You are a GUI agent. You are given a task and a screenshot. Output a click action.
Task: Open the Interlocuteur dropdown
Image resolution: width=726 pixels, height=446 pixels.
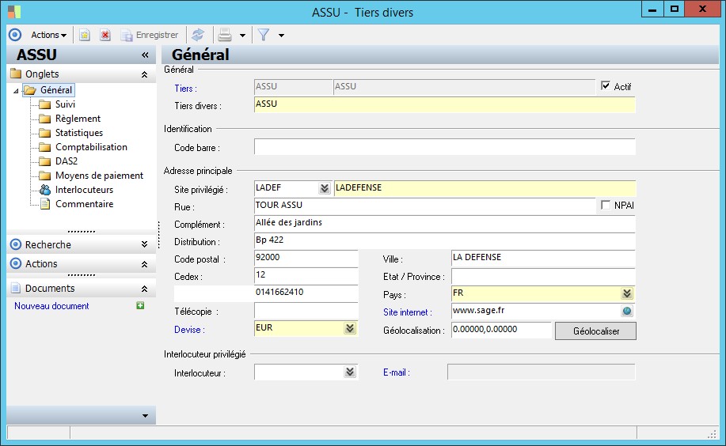tap(350, 372)
